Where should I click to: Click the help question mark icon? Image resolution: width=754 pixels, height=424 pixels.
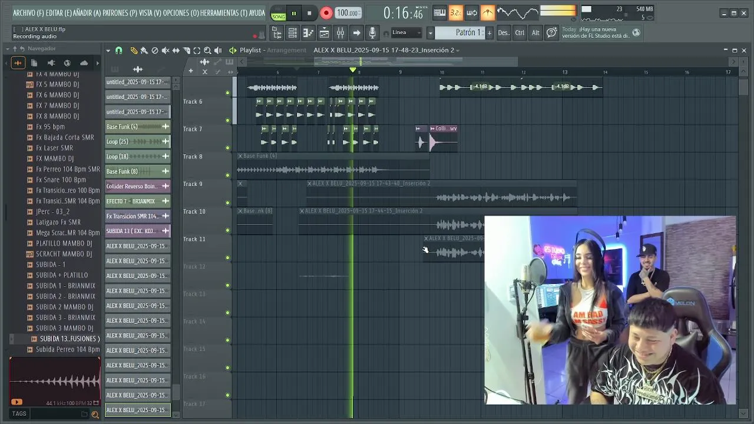[551, 33]
